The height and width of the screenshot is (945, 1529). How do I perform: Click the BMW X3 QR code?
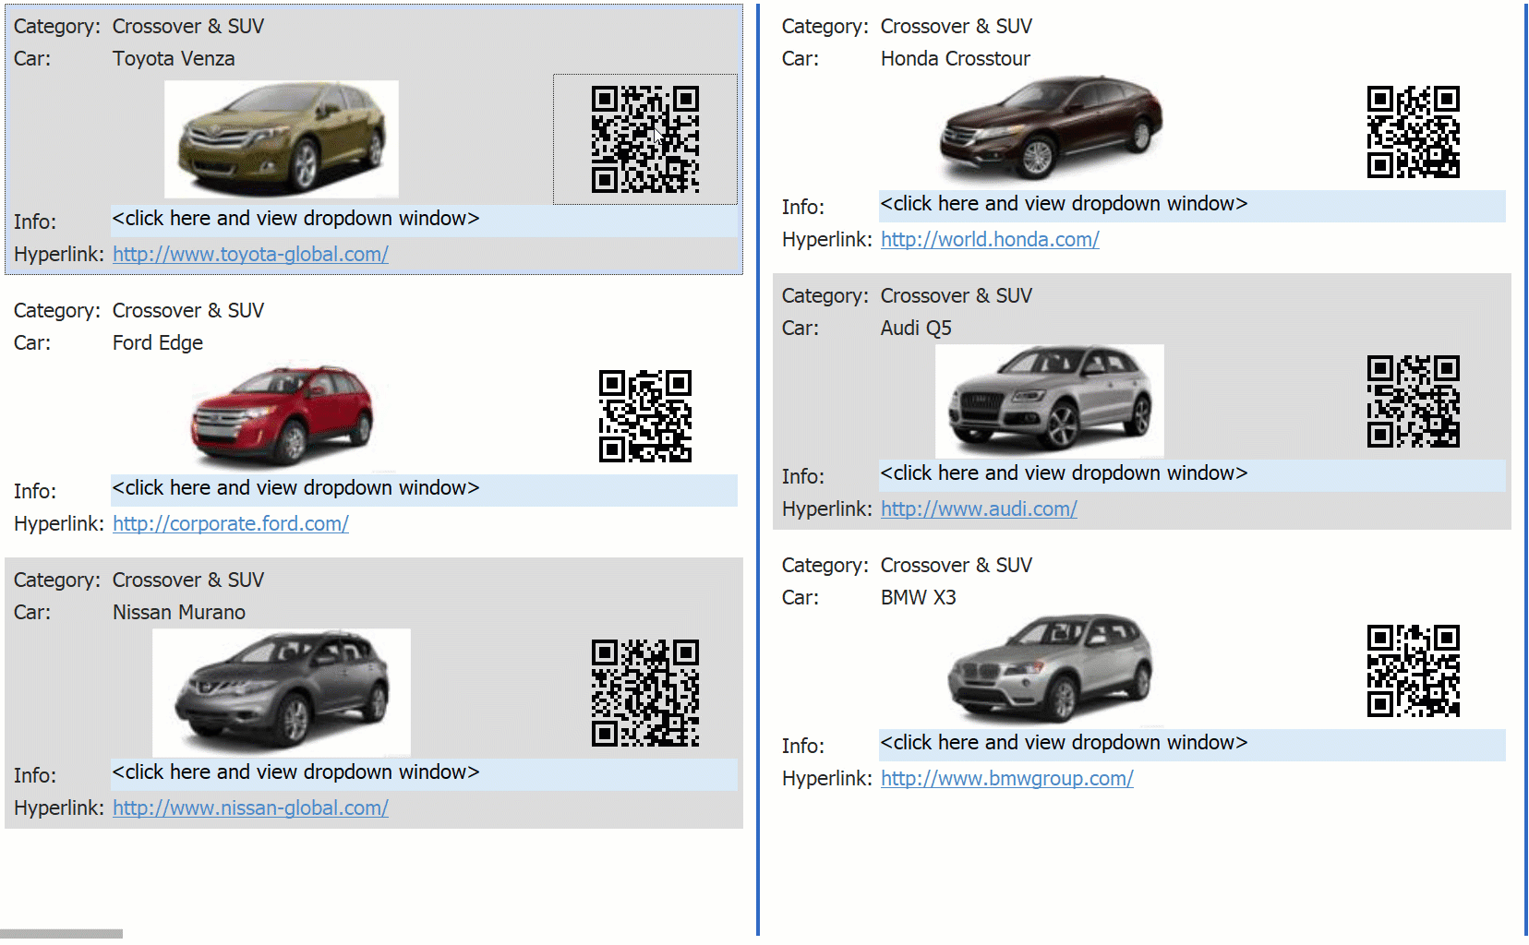coord(1414,671)
